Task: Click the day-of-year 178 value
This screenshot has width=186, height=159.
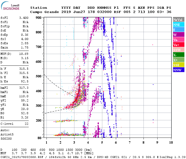Action: 91,12
